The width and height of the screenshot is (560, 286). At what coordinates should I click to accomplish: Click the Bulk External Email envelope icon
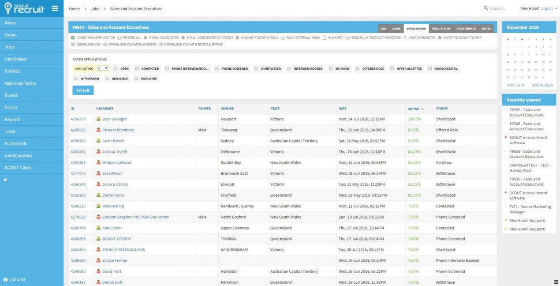[283, 37]
